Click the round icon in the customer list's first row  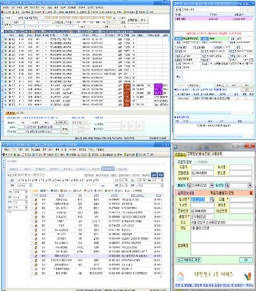(x=36, y=200)
